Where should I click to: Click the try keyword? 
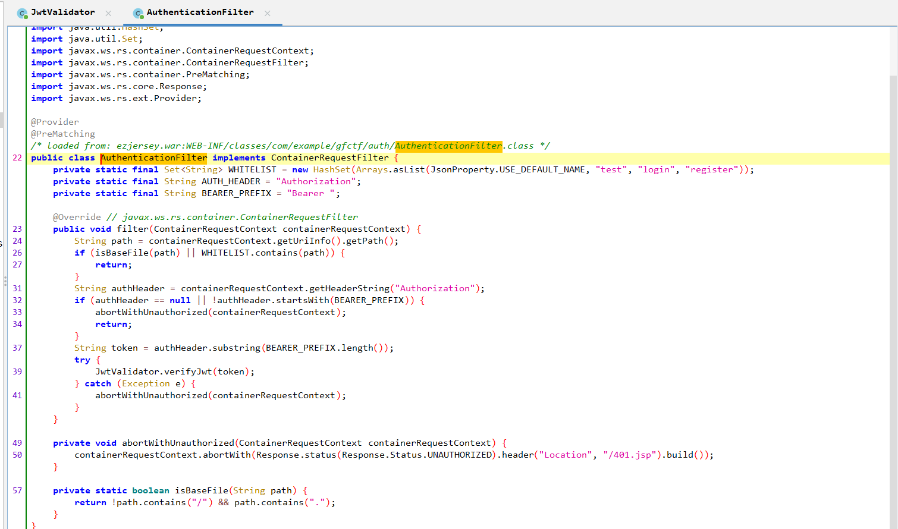point(82,360)
